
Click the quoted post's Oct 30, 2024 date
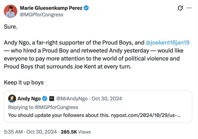coord(107,99)
